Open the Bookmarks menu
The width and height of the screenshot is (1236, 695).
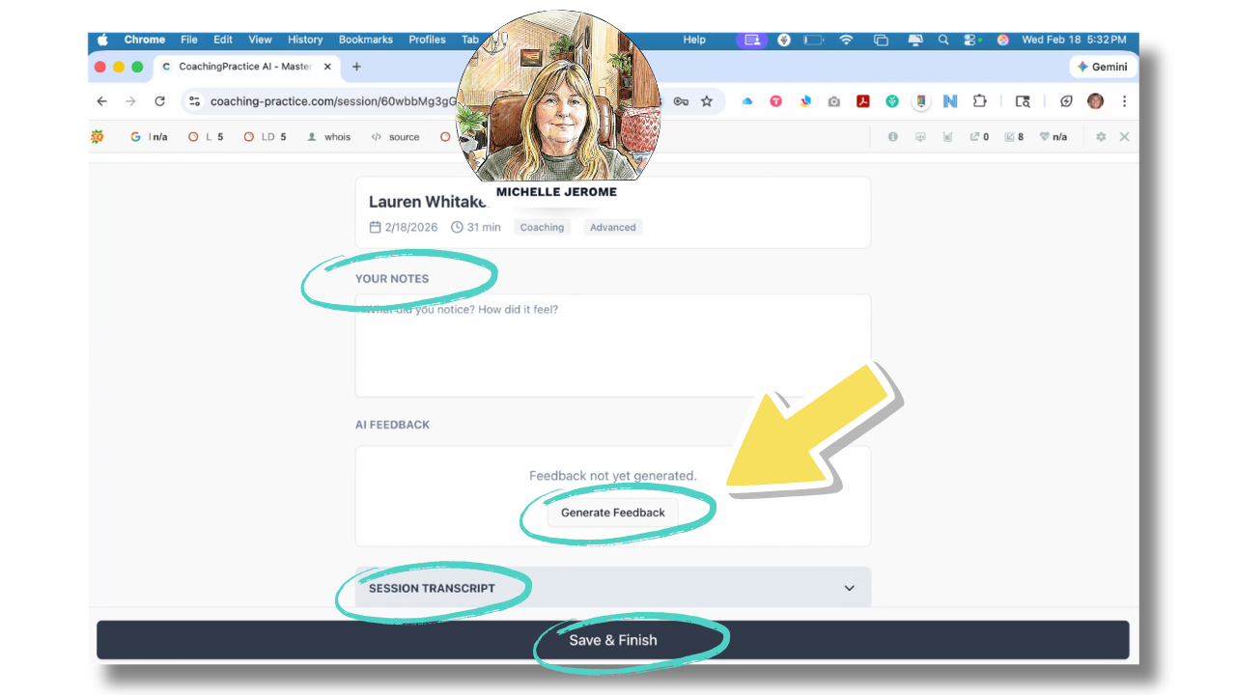(x=365, y=40)
